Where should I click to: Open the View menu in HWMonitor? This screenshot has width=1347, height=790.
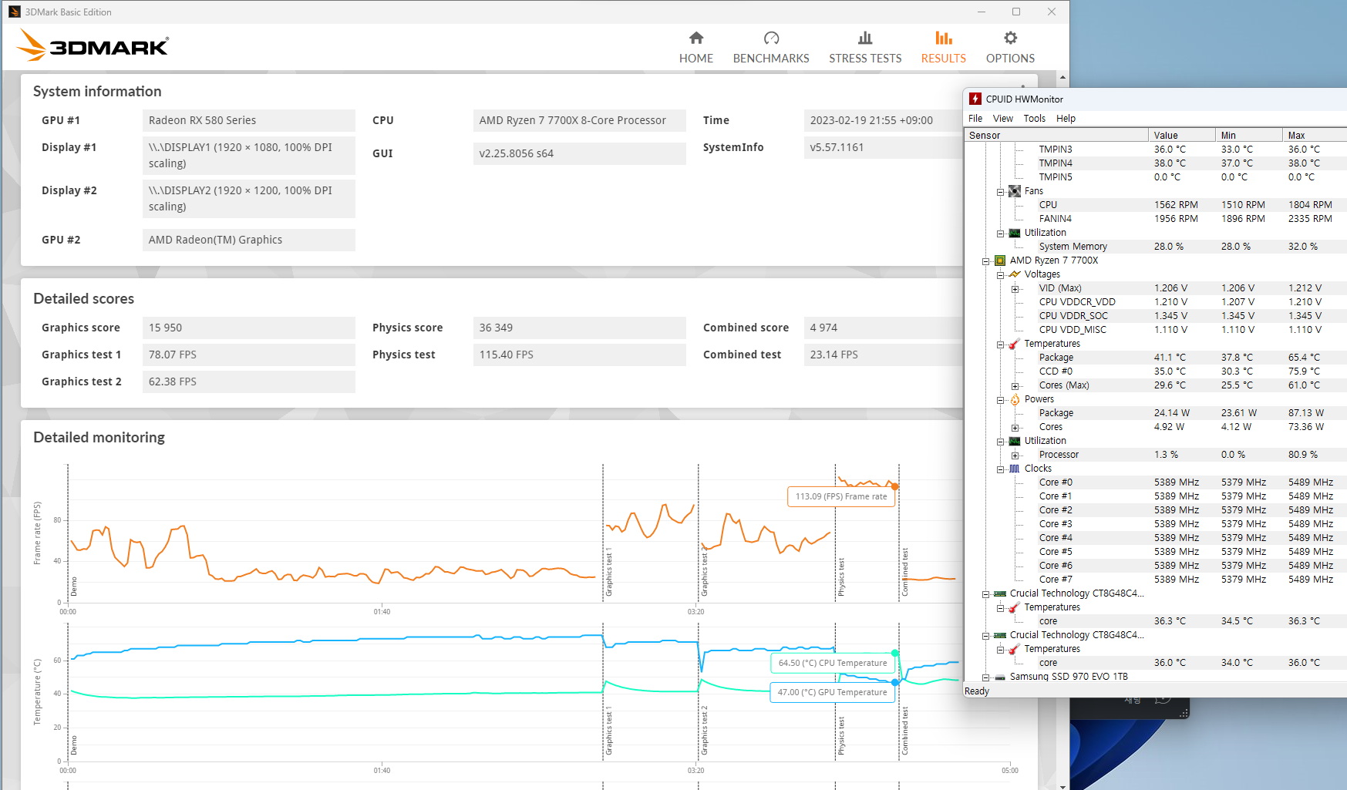coord(1003,118)
